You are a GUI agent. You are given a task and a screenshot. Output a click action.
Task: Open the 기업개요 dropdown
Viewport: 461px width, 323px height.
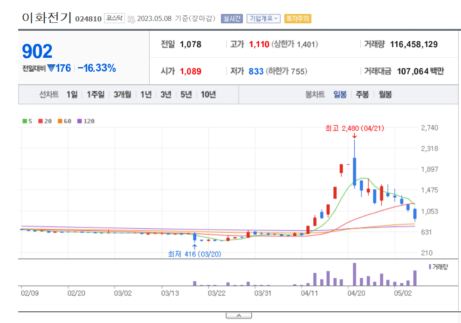pyautogui.click(x=263, y=19)
